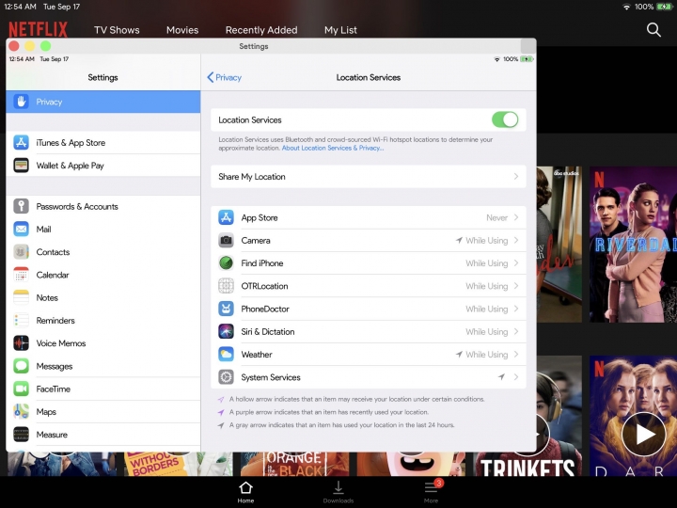
Task: Click the FaceTime camera icon
Action: tap(21, 389)
